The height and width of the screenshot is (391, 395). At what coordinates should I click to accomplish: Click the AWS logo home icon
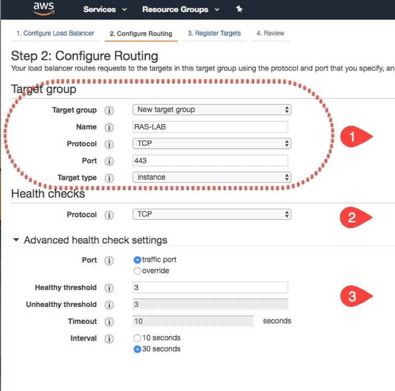[x=44, y=9]
